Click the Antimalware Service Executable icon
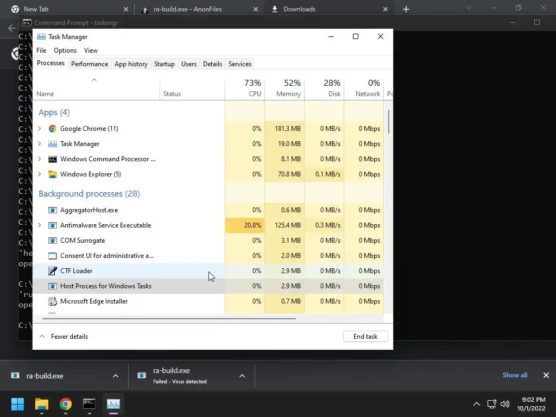 pyautogui.click(x=53, y=225)
